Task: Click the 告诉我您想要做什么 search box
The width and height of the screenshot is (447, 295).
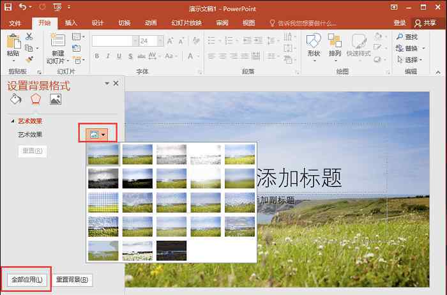Action: coord(307,22)
